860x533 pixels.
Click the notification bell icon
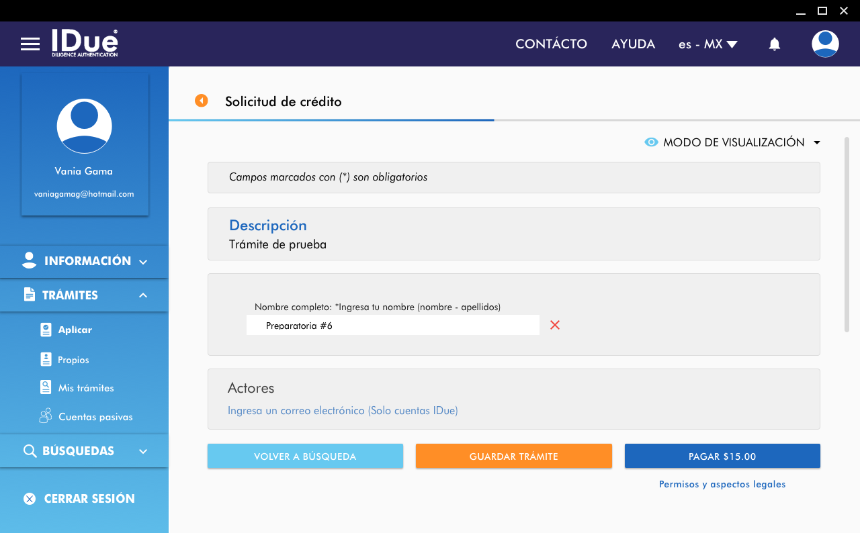pyautogui.click(x=774, y=44)
